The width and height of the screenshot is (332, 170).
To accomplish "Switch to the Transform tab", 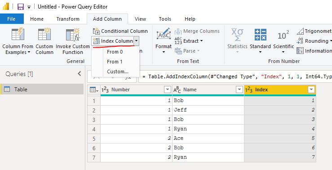I will pyautogui.click(x=68, y=19).
